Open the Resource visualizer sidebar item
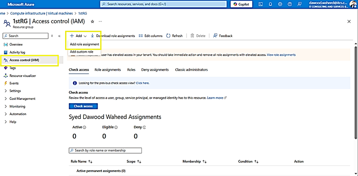The height and width of the screenshot is (176, 358). [x=22, y=76]
